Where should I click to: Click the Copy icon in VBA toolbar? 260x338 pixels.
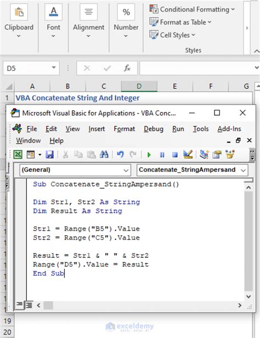pos(78,155)
